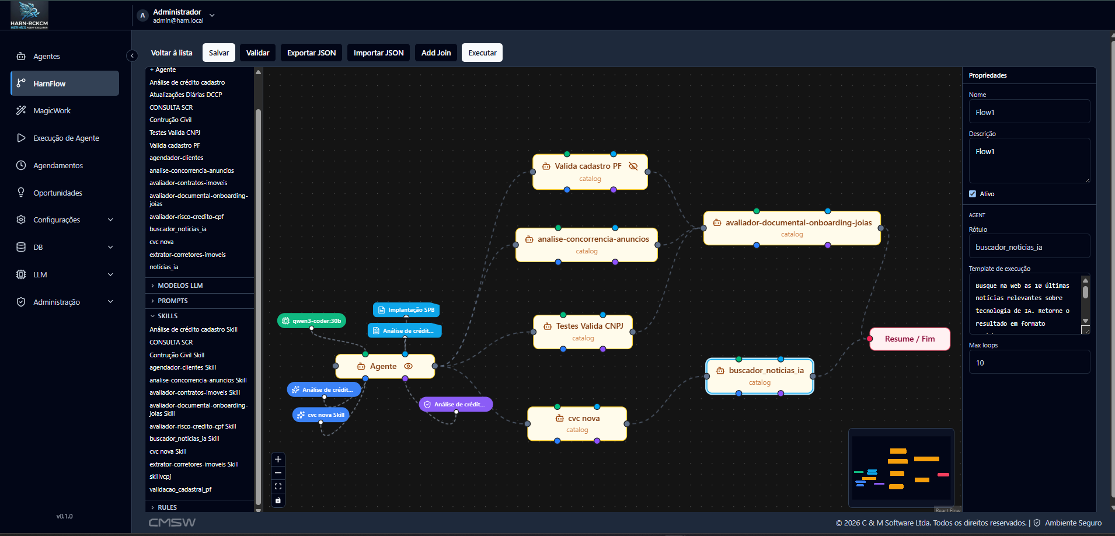Click the flow minimap
The image size is (1115, 536).
(901, 468)
